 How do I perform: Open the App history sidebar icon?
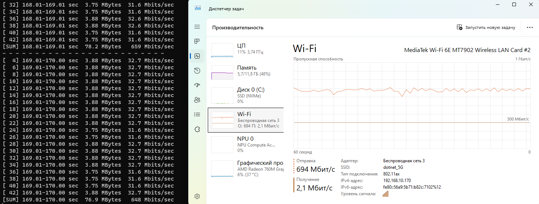197,71
